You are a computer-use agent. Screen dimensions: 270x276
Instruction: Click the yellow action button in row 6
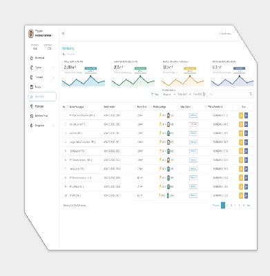(241, 160)
